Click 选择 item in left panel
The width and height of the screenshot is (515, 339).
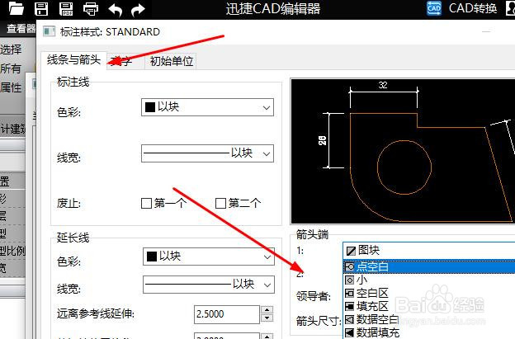(x=11, y=49)
